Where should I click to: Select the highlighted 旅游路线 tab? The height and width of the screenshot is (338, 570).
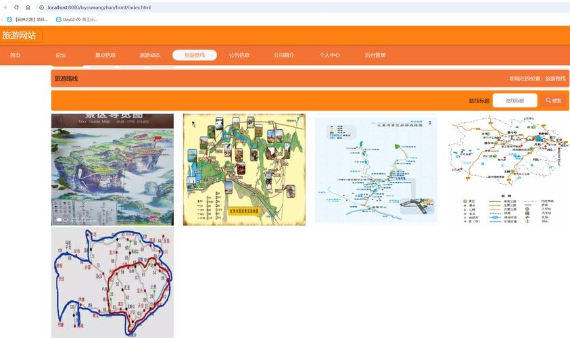tap(195, 55)
